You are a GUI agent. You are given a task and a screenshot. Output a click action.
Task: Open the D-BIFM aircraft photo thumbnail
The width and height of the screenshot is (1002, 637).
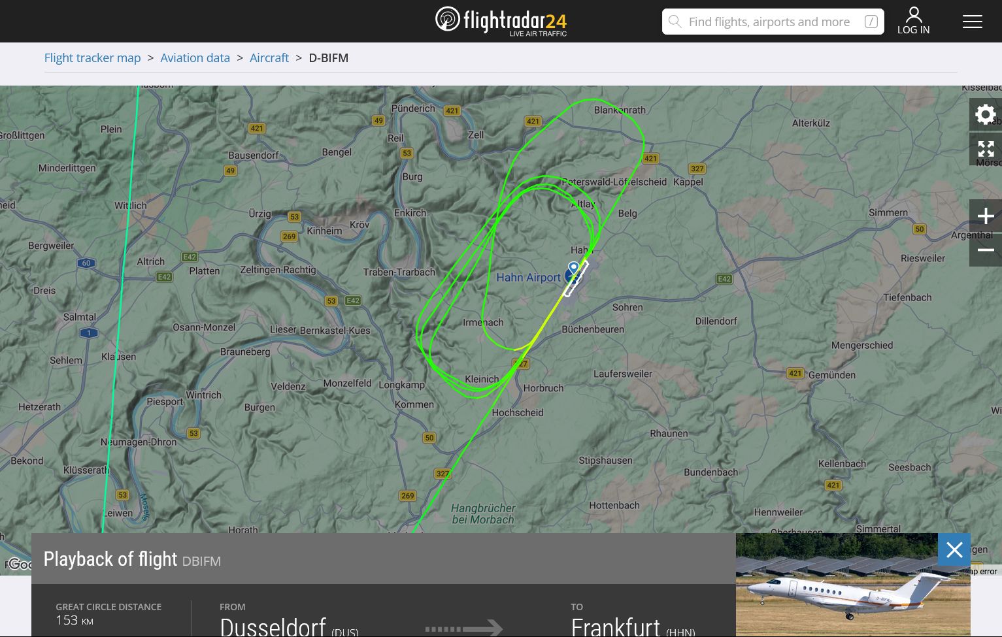click(853, 585)
